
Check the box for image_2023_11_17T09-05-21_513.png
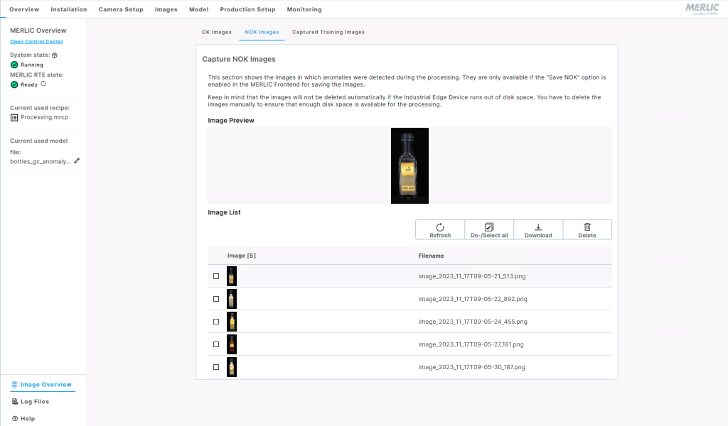point(216,276)
